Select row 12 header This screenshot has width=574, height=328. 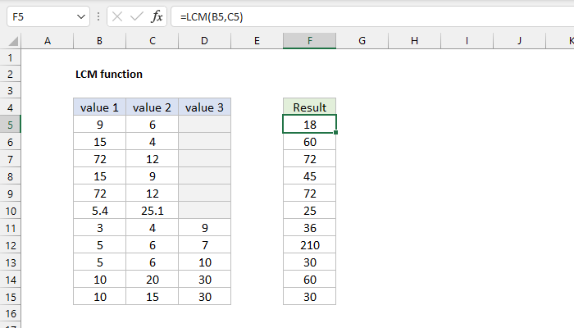click(10, 245)
